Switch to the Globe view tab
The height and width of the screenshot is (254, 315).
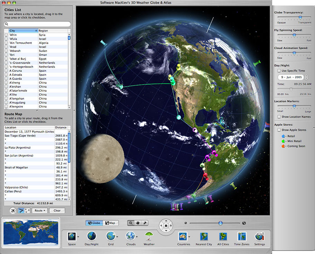click(94, 223)
